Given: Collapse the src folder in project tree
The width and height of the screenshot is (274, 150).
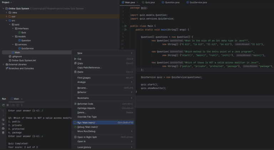Looking at the screenshot, I should 7,20.
